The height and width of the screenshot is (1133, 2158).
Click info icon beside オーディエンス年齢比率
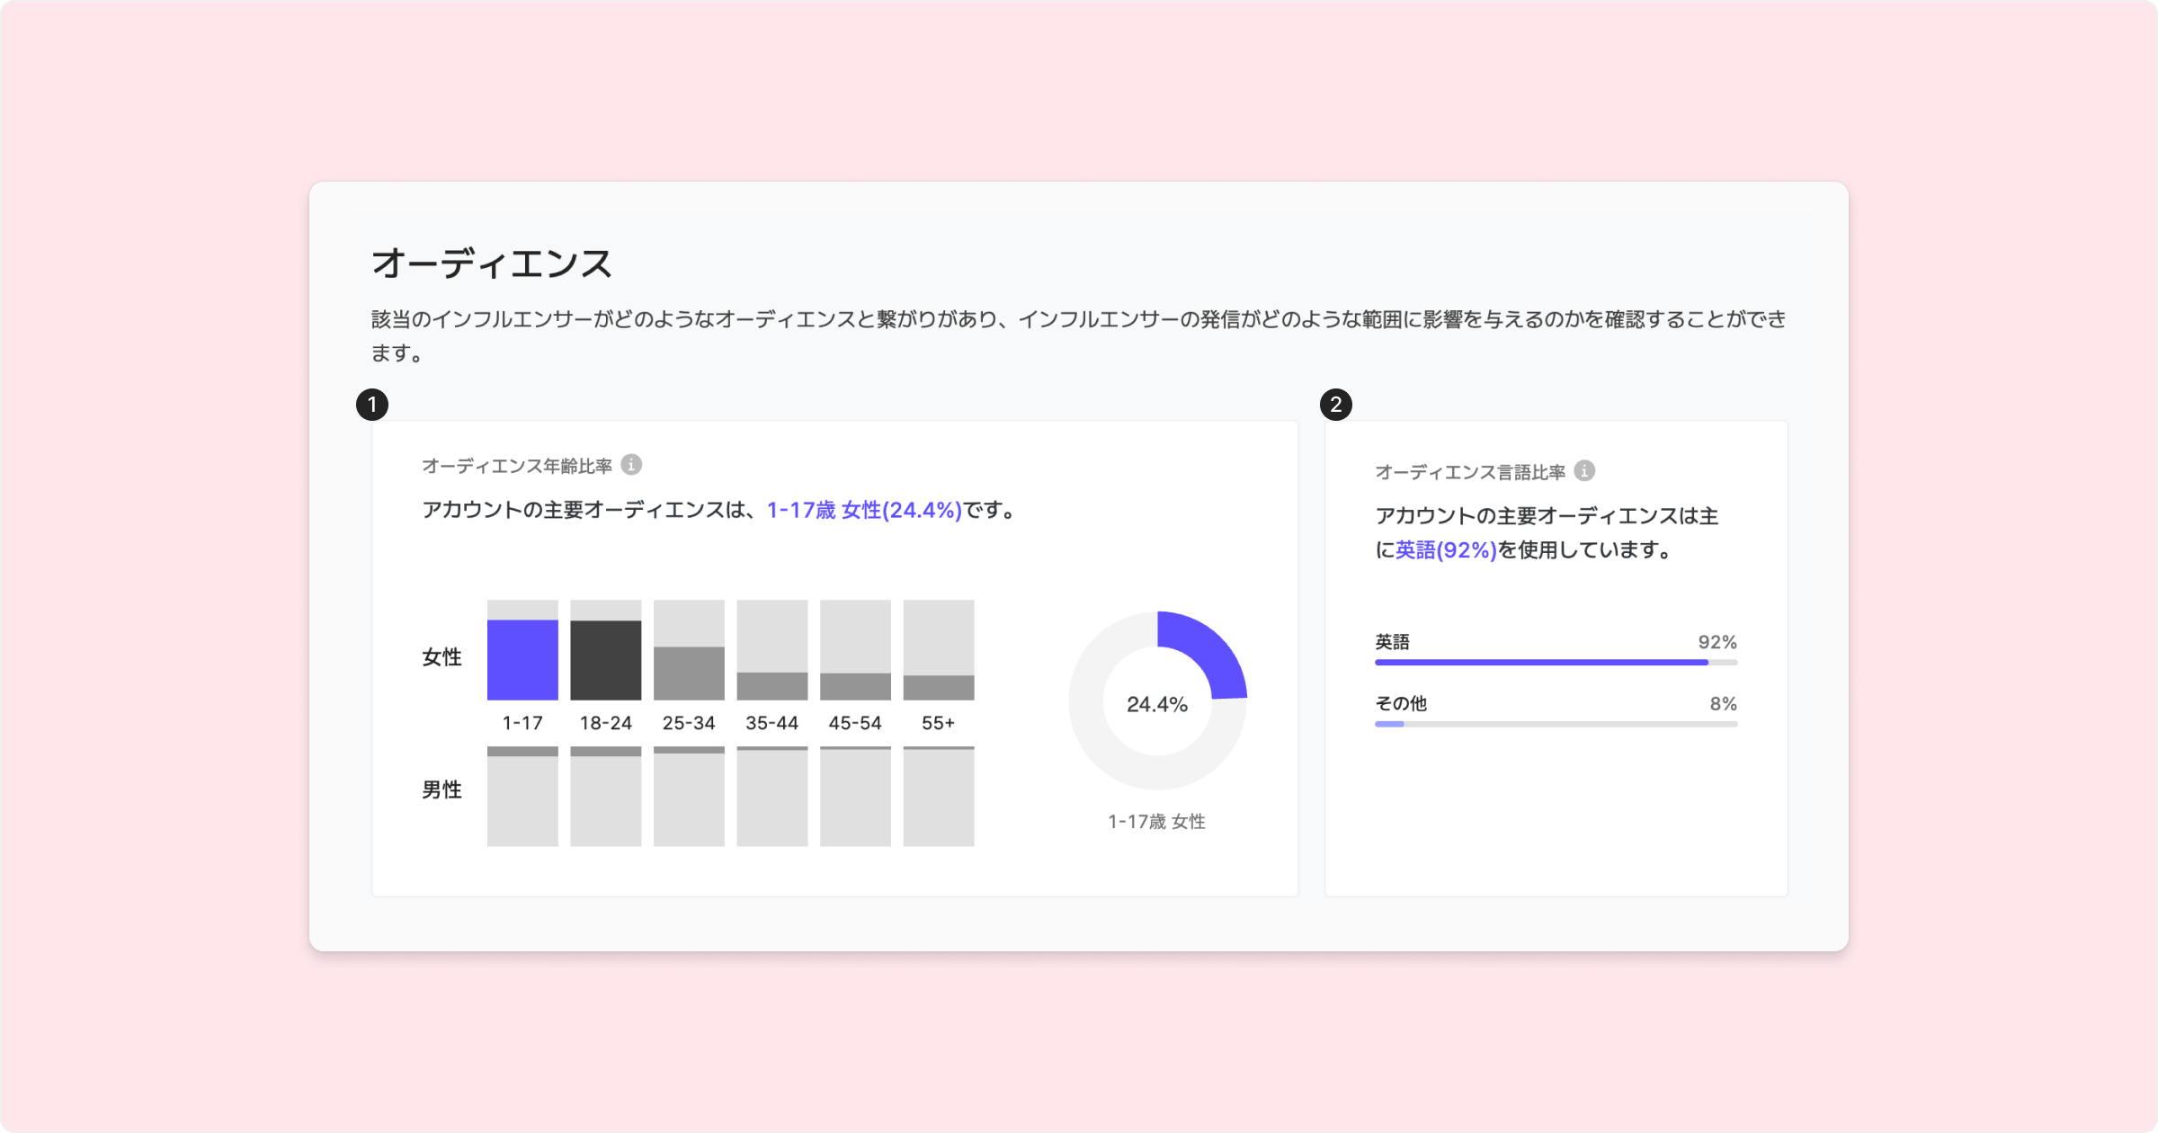[x=631, y=465]
